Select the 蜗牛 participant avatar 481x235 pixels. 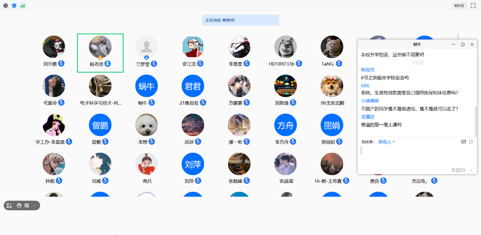pyautogui.click(x=147, y=86)
